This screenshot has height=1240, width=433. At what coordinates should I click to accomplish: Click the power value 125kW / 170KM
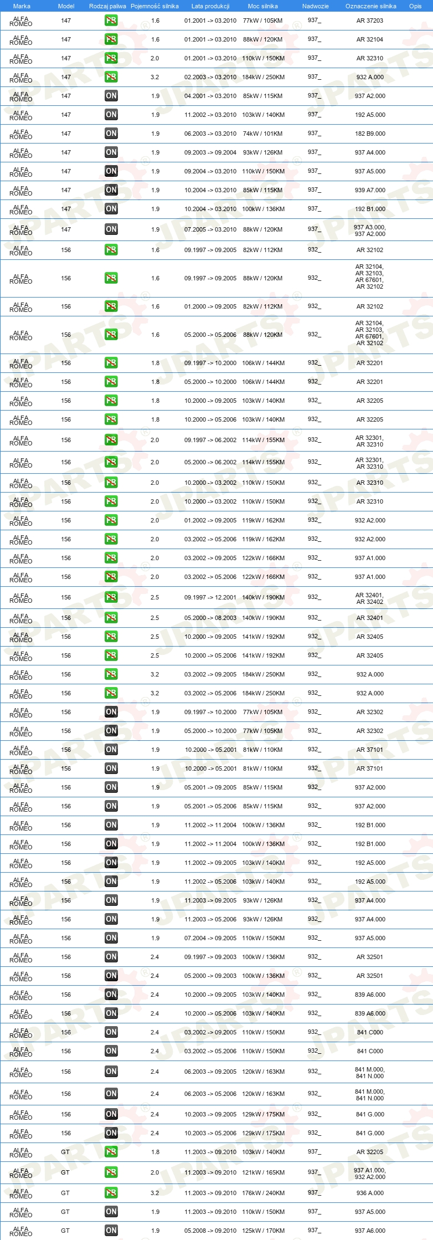click(x=263, y=1231)
